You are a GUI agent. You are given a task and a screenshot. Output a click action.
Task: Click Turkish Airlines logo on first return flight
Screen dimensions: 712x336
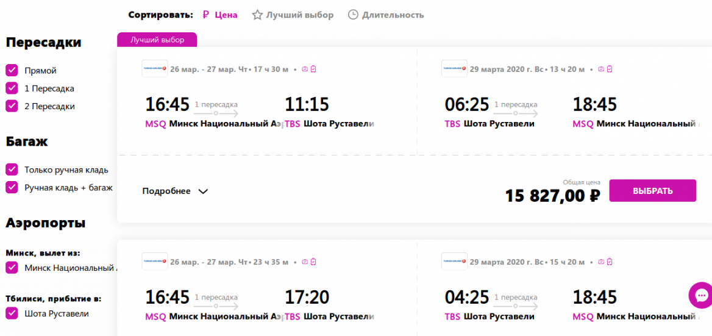pyautogui.click(x=455, y=68)
